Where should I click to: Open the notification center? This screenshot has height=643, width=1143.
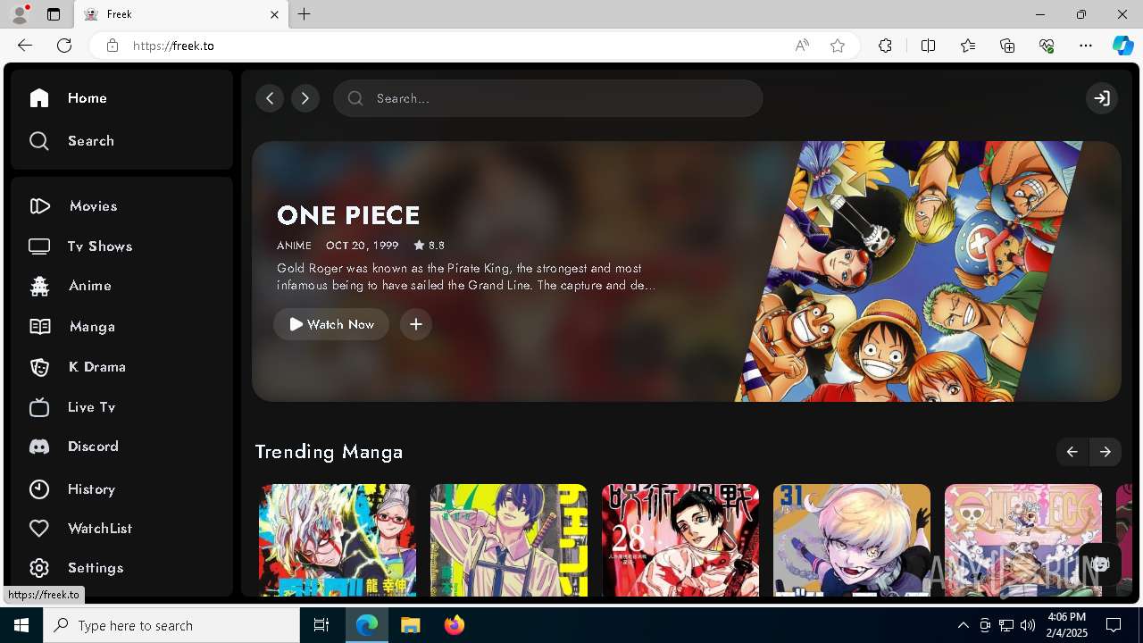tap(1114, 625)
